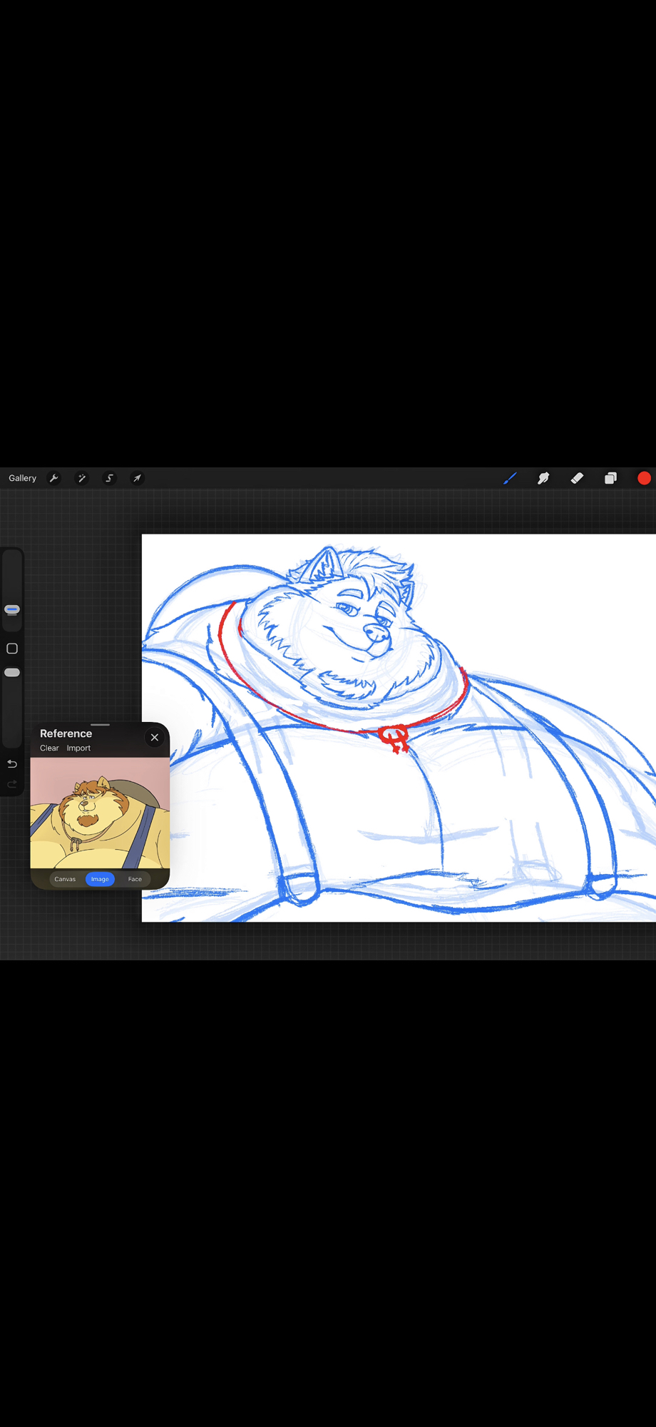Activate the Selection tool

[110, 478]
